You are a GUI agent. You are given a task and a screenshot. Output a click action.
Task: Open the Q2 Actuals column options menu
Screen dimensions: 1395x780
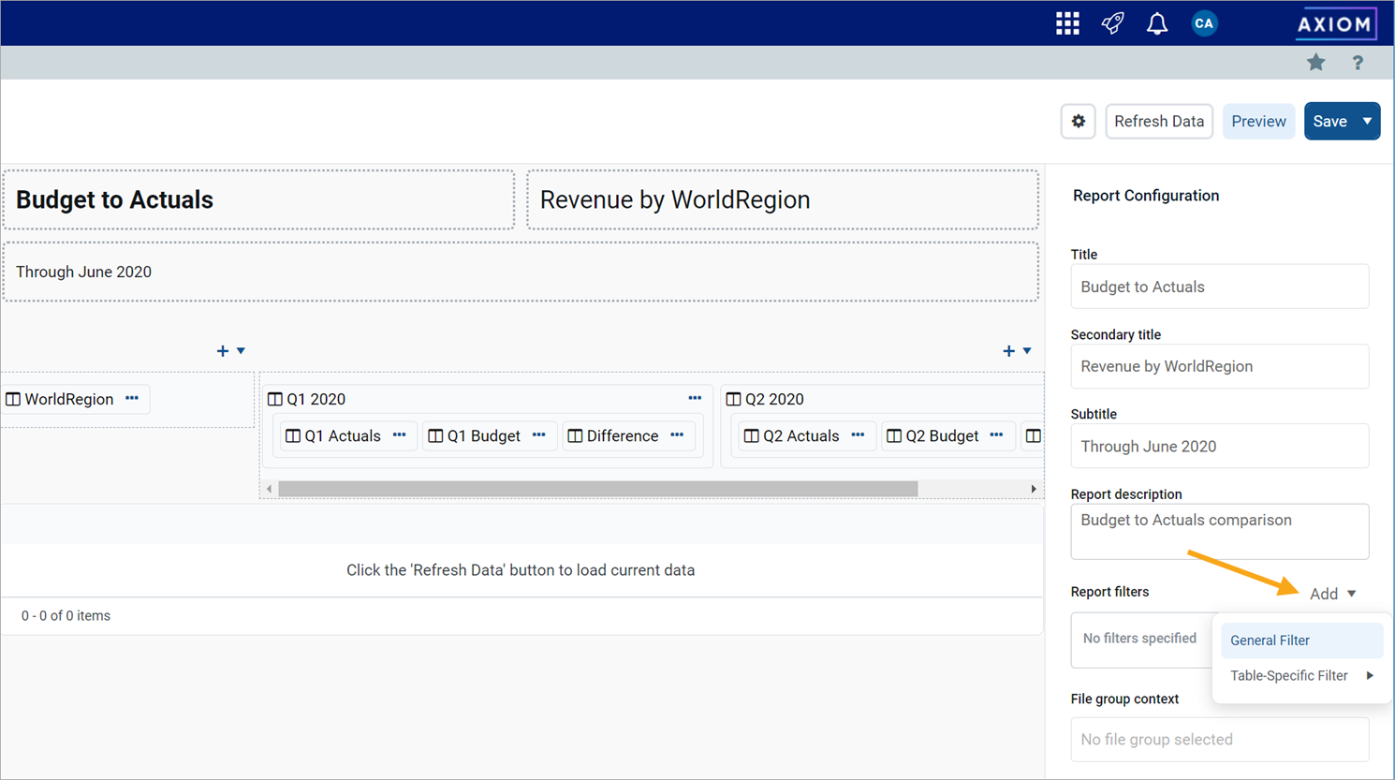coord(858,435)
